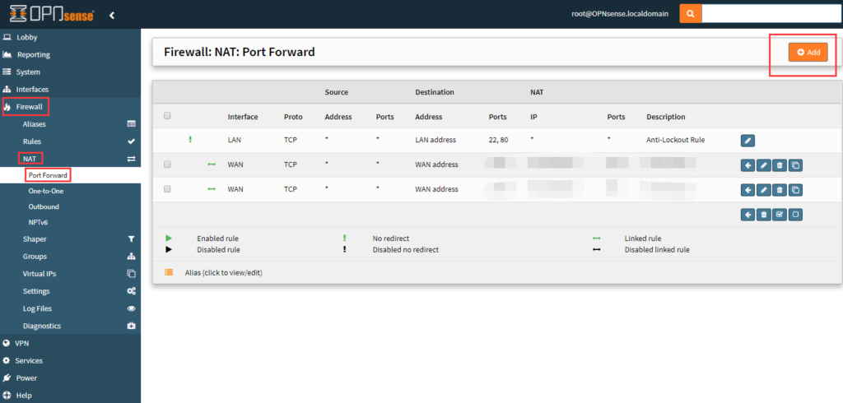Screen dimensions: 843x403
Task: Click 'Disabled no redirect' legend text
Action: coord(405,250)
